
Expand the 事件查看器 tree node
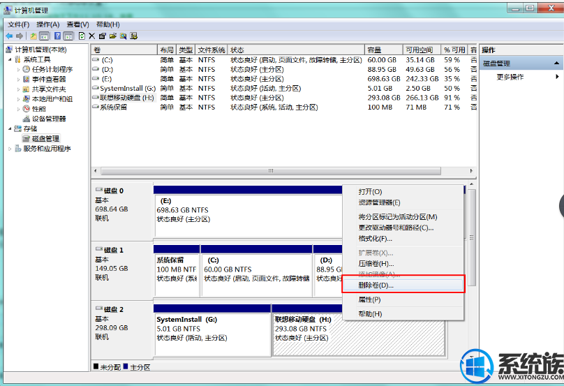18,79
